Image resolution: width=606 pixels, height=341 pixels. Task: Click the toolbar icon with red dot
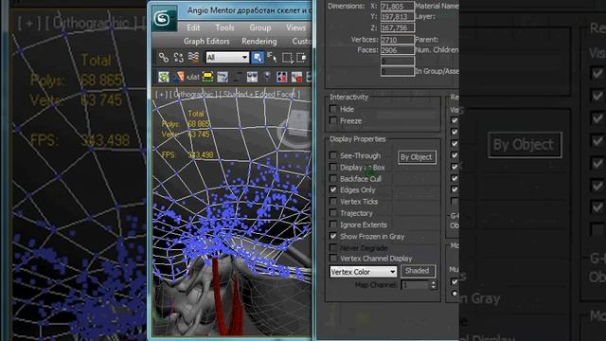pos(296,77)
